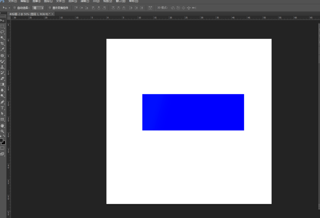Click Distribute horizontal centers button

click(x=136, y=8)
